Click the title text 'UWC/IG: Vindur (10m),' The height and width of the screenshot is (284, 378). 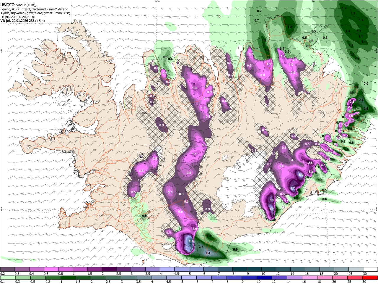18,5
